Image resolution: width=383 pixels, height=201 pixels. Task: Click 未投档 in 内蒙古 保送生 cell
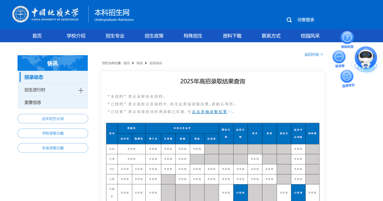click(284, 193)
